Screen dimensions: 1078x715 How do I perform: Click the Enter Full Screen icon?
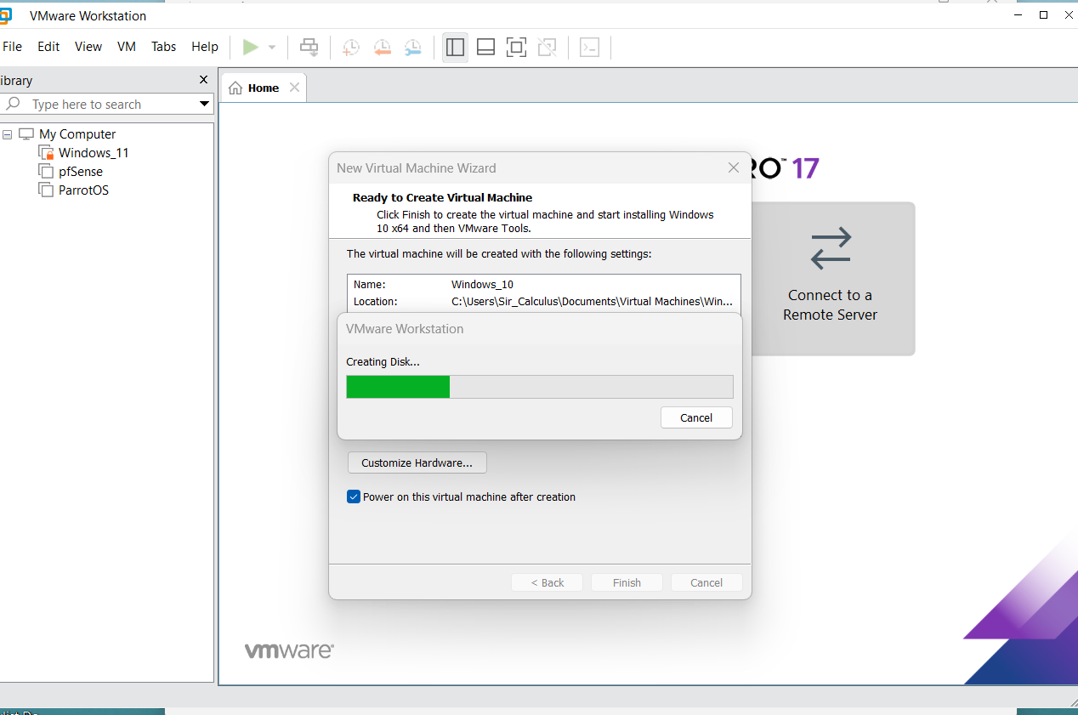[516, 48]
